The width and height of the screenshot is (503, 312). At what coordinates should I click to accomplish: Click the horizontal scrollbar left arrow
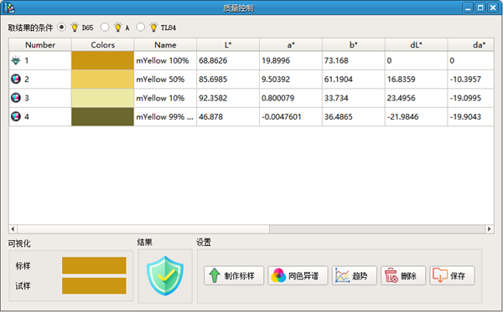pyautogui.click(x=13, y=229)
